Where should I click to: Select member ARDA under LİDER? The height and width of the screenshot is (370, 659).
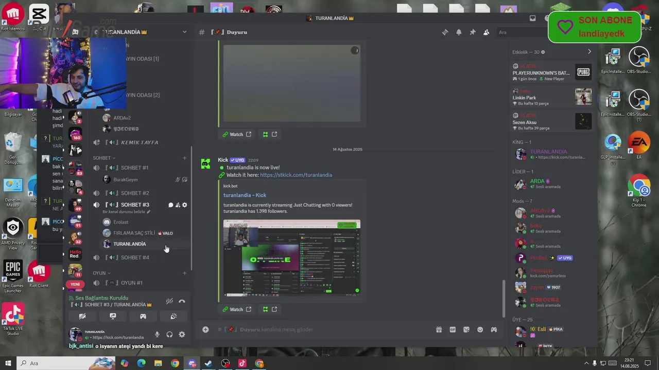coord(552,184)
